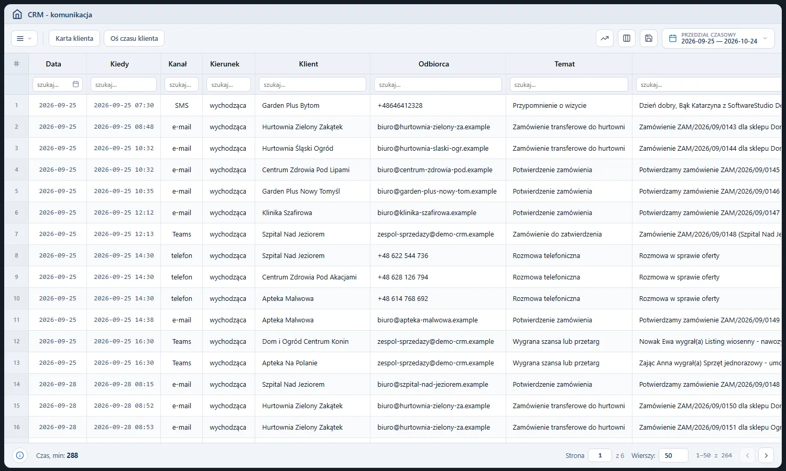Focus the Kanał column search field
The width and height of the screenshot is (786, 471).
(181, 84)
